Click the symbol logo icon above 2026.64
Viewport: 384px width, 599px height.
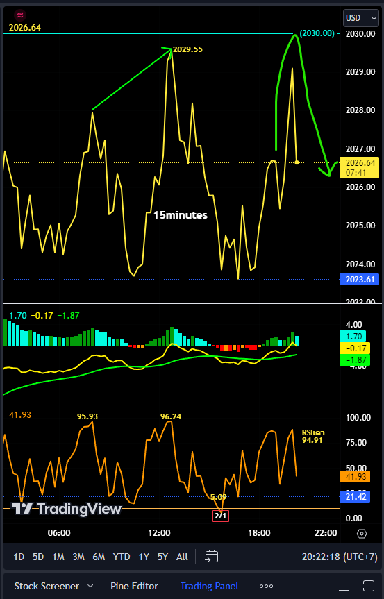pos(19,15)
